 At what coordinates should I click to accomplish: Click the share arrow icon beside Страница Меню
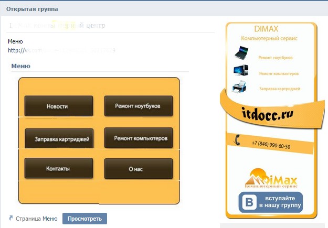point(11,218)
